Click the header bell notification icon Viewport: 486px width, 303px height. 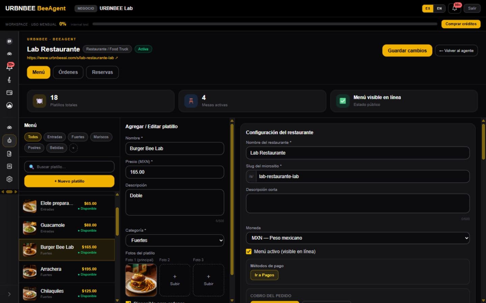(455, 8)
